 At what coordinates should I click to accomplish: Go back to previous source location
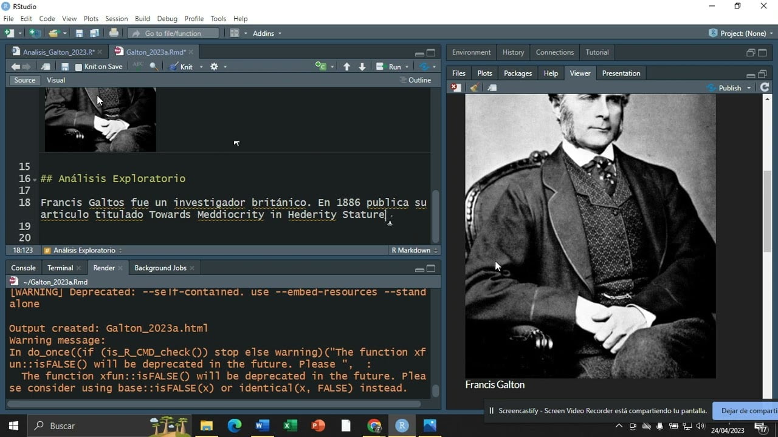pyautogui.click(x=15, y=67)
